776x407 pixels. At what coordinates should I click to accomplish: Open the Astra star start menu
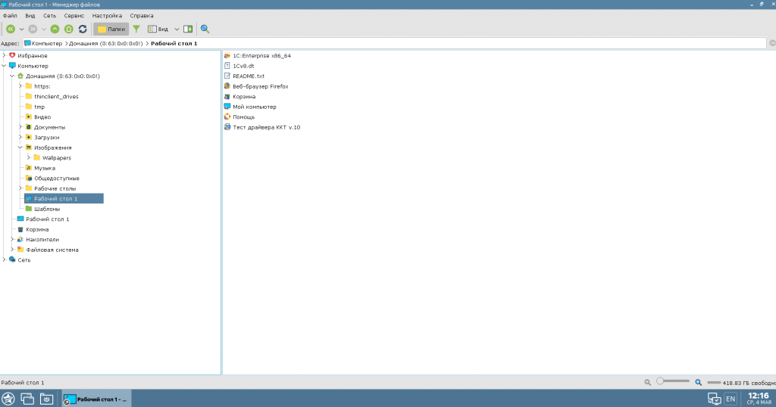tap(8, 399)
